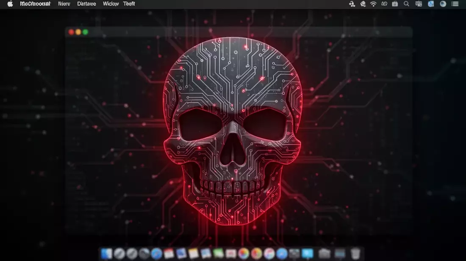The width and height of the screenshot is (466, 261).
Task: Maximize the window with the green button
Action: 85,32
